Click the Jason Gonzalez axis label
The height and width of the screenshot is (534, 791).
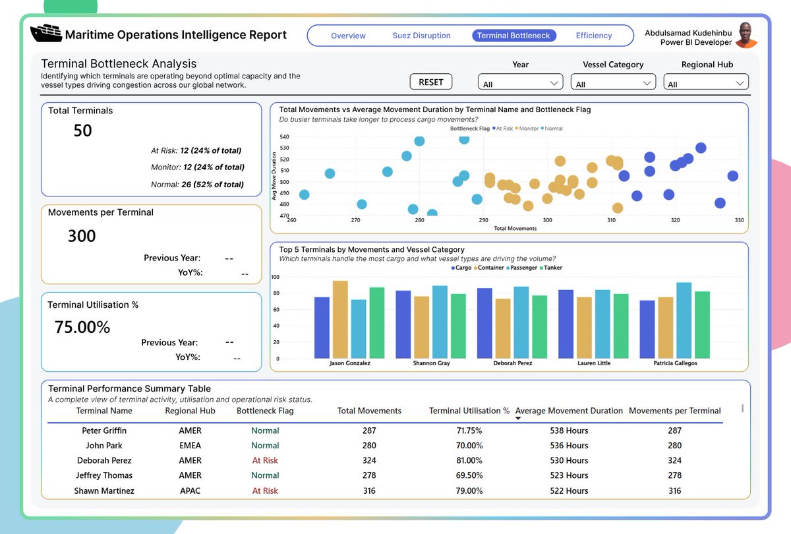[x=349, y=363]
